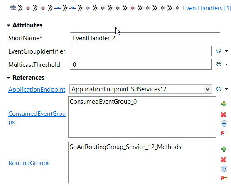Image resolution: width=231 pixels, height=186 pixels.
Task: Click the first icon in the breadcrumb bar
Action: pos(13,7)
